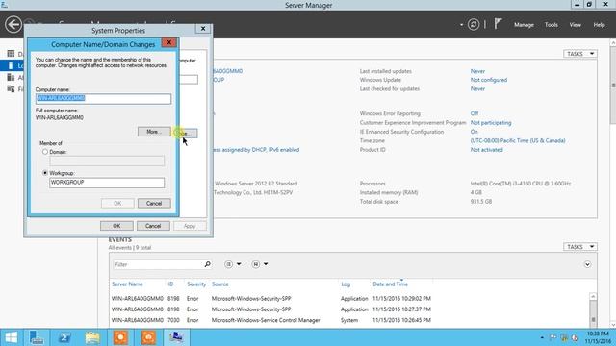
Task: Click the volume icon in the system tray
Action: coord(576,337)
